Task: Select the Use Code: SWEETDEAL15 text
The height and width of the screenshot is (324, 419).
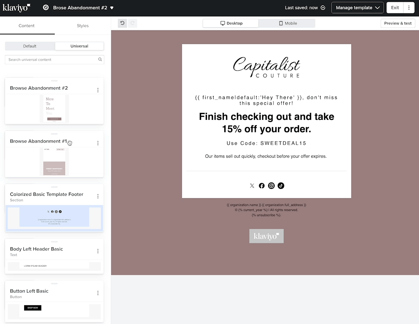Action: coord(266,143)
